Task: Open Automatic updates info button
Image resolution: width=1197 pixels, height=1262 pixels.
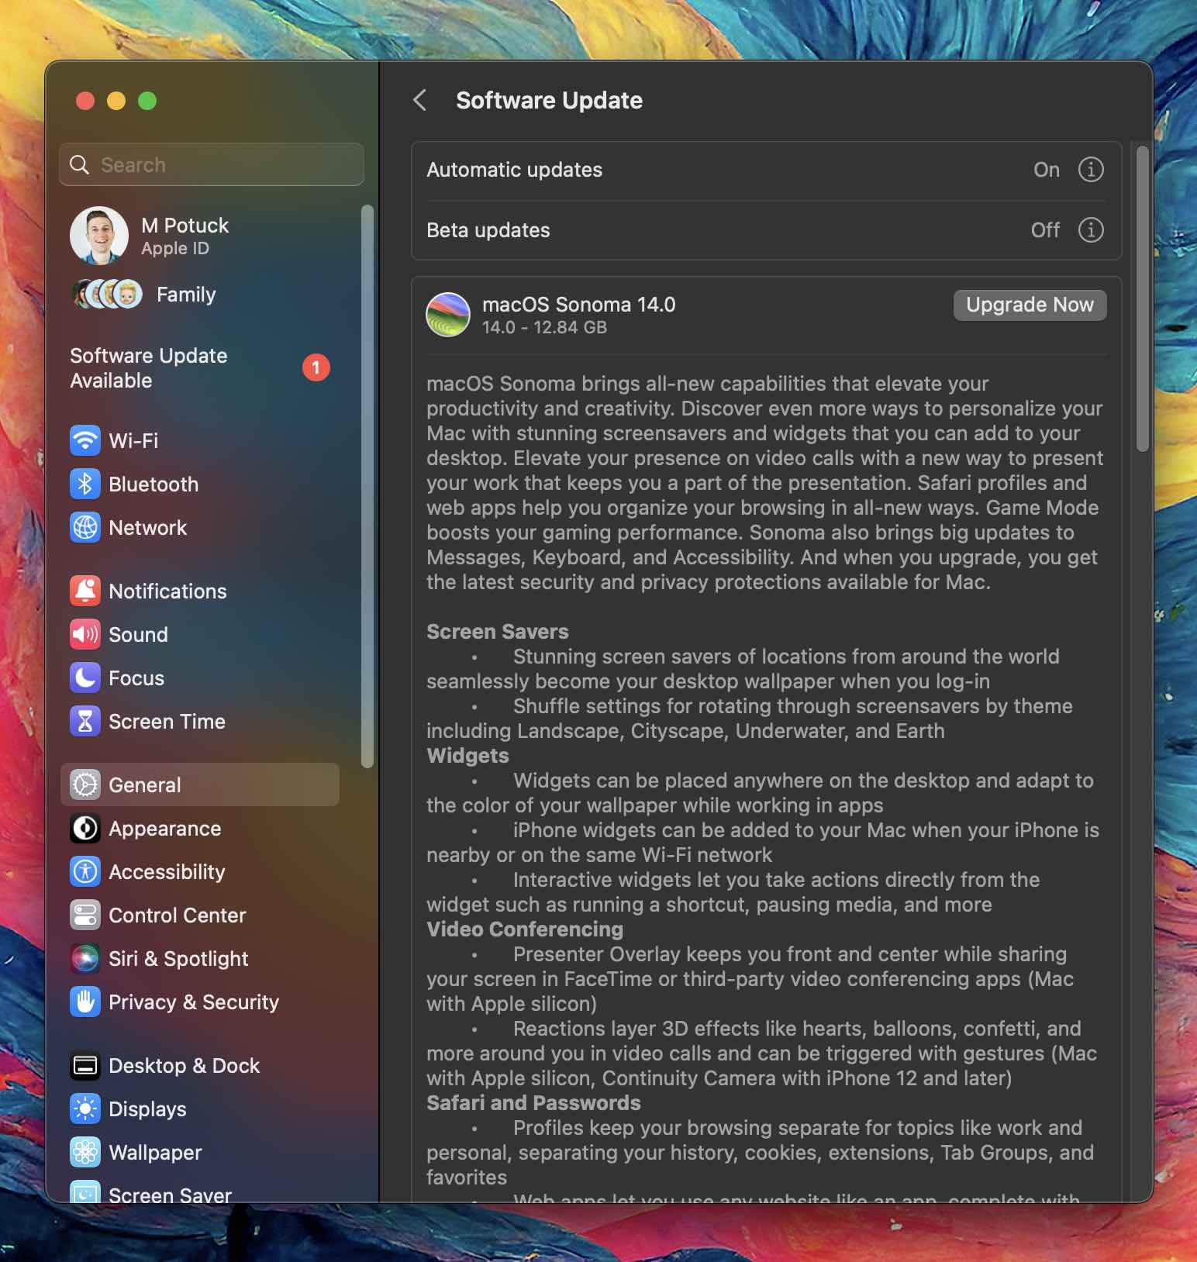Action: [x=1091, y=169]
